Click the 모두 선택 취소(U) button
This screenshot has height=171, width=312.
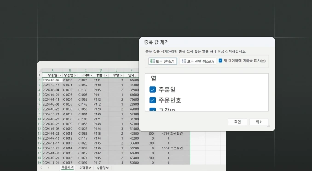tap(198, 61)
